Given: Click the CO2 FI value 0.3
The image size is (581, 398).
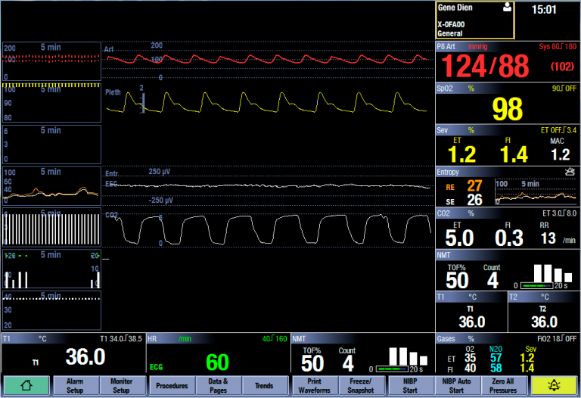Looking at the screenshot, I should (x=508, y=238).
